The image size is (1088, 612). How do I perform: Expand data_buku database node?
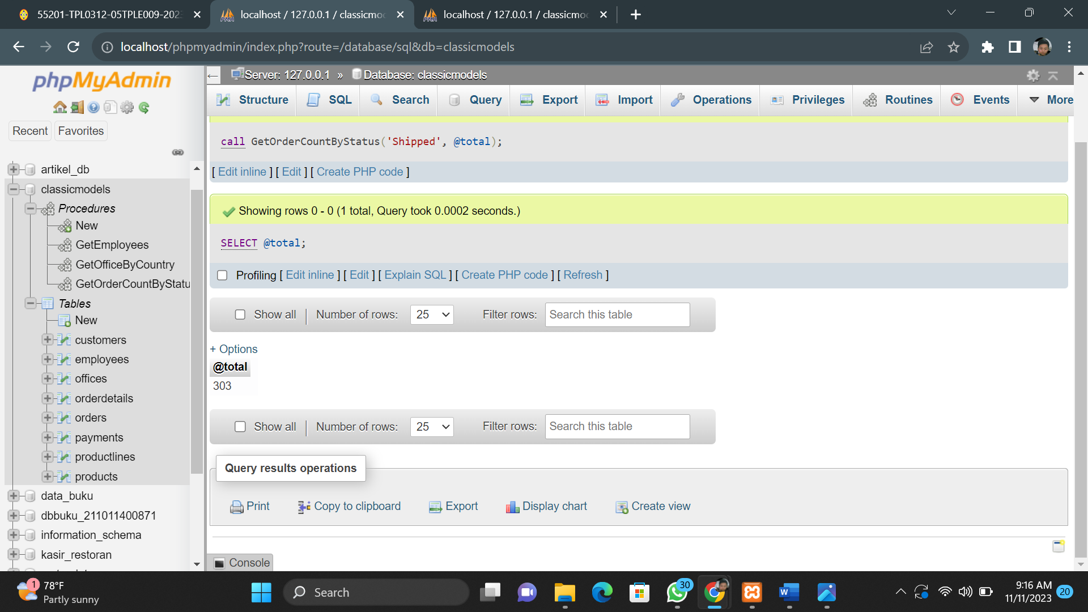[14, 496]
